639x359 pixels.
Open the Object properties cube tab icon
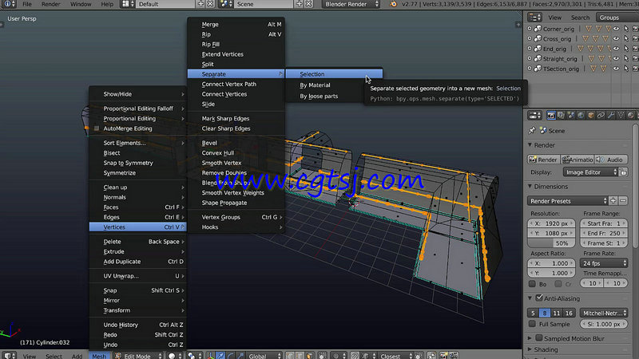591,116
